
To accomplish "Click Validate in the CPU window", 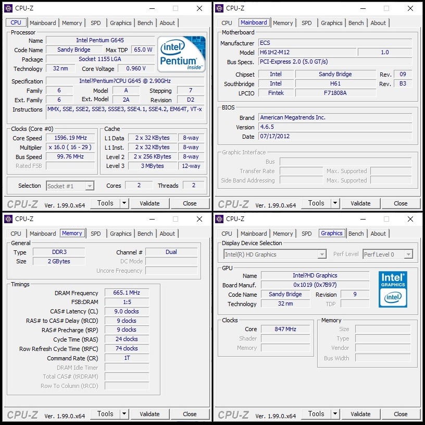I will pos(149,203).
